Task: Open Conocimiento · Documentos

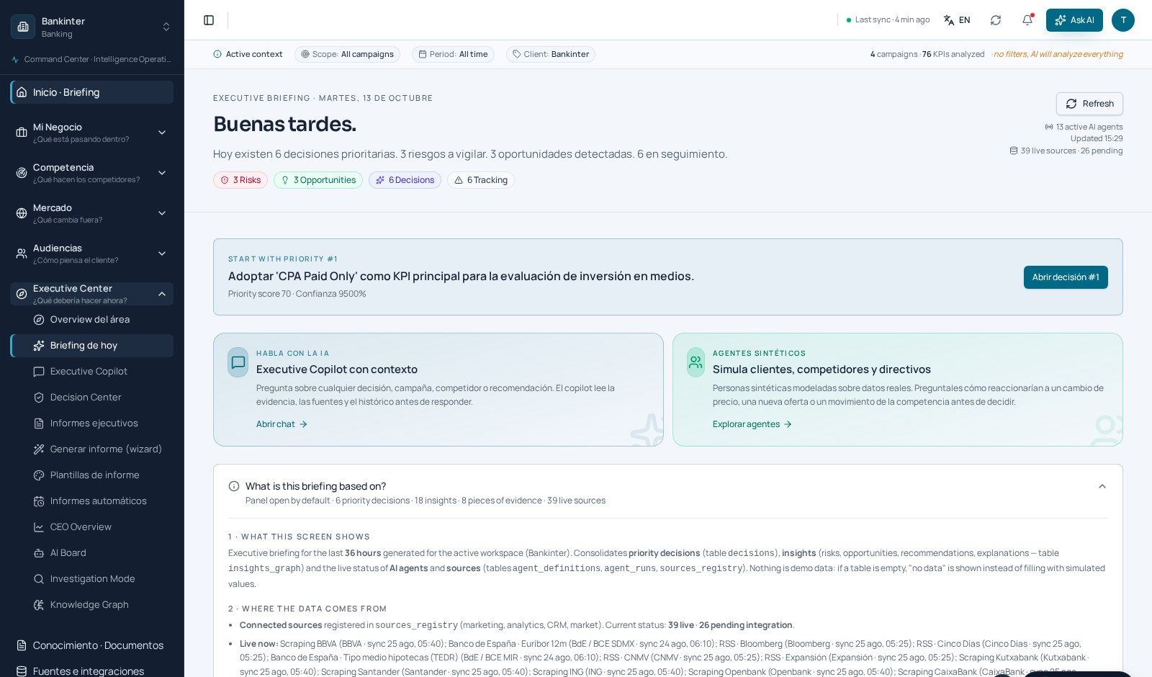Action: 92,645
